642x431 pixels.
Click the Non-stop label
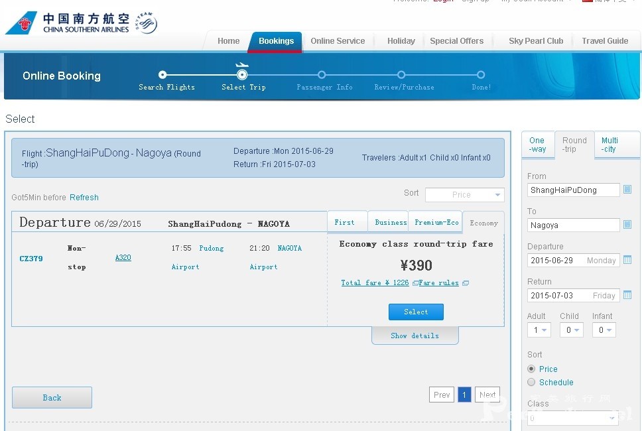pyautogui.click(x=76, y=257)
